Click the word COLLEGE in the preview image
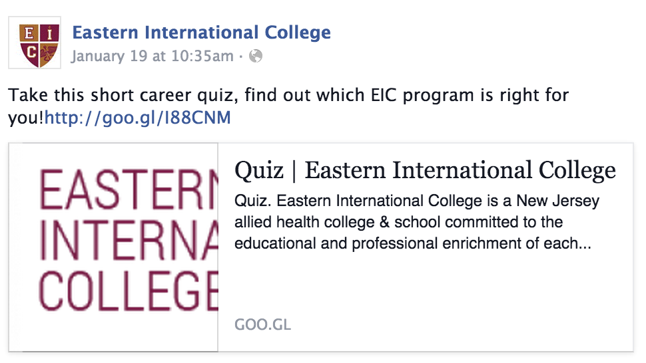 pyautogui.click(x=128, y=291)
